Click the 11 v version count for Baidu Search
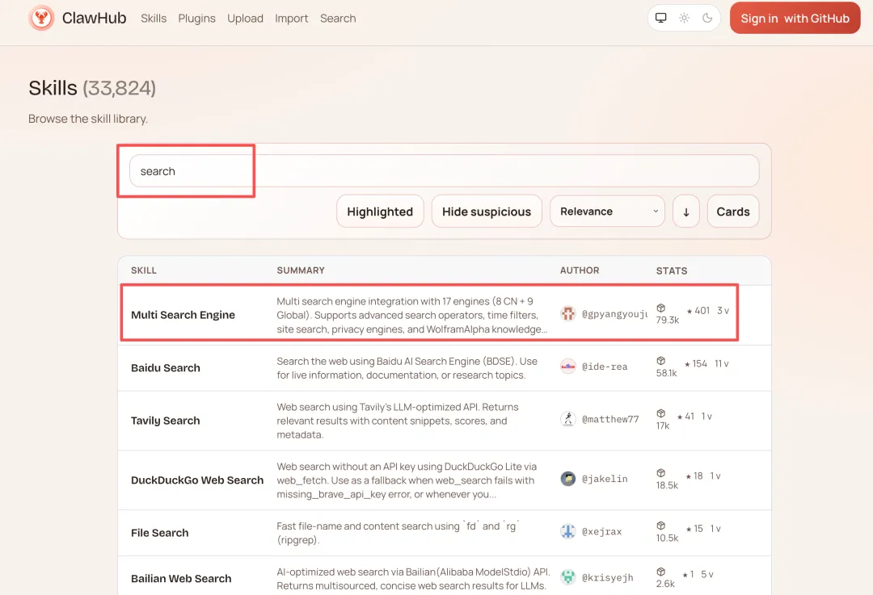 pyautogui.click(x=722, y=363)
